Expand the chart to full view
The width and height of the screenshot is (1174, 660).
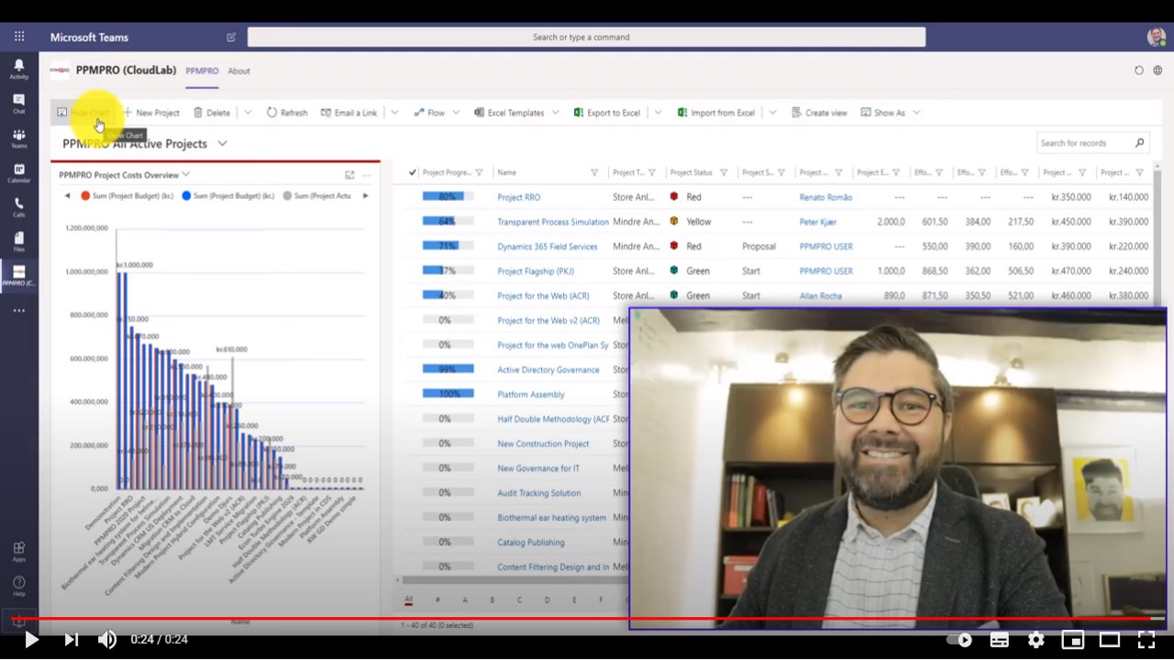click(349, 174)
